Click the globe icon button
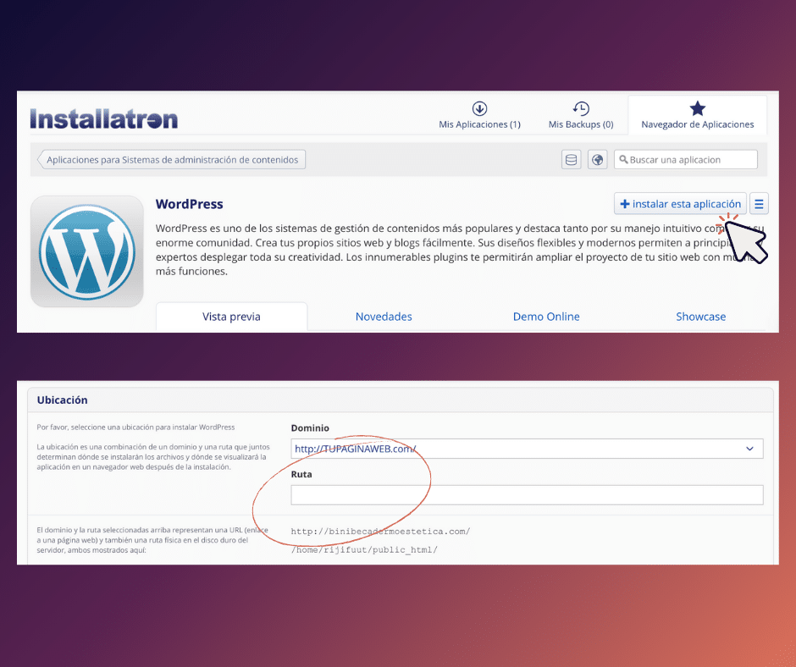This screenshot has height=667, width=796. click(x=598, y=159)
